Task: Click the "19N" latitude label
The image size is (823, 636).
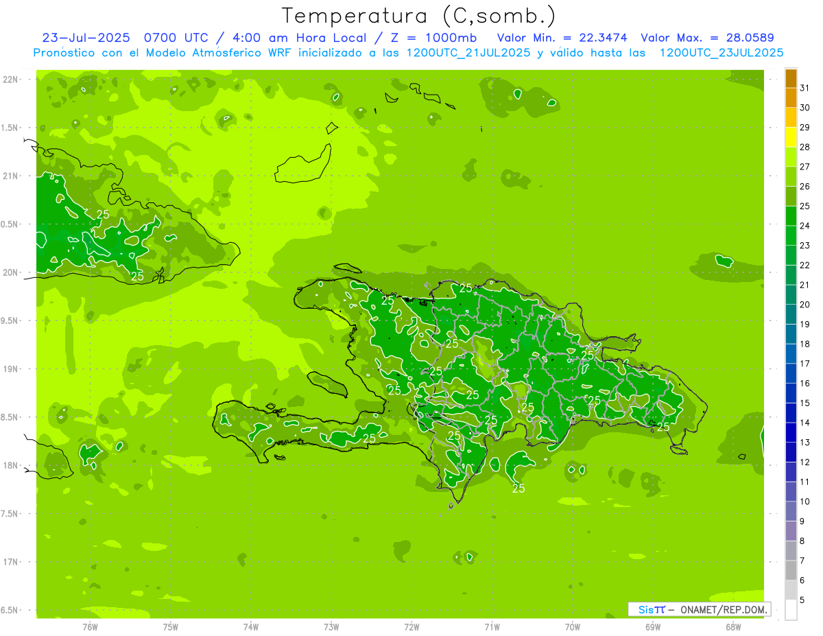Action: 11,369
